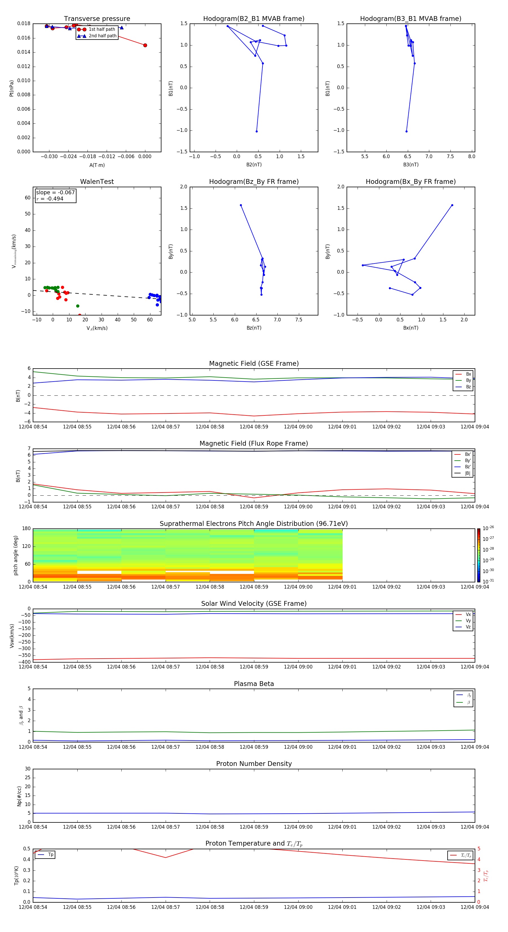This screenshot has width=508, height=932.
Task: Click the "Bz(nT)" x-axis label
Action: 254,328
